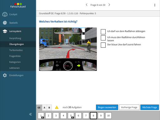Check 'Ich muss den Radfahrer durchfahren lassen'

[103, 38]
